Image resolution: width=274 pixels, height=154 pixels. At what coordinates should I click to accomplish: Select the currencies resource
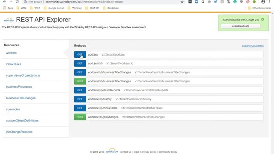point(13,110)
